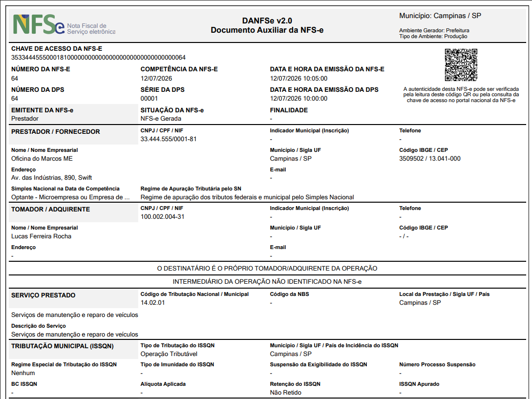
Task: Select provider name Oficina do Marcos ME
Action: (x=42, y=159)
